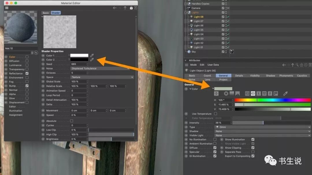Open the Mode menu in Attributes
312x175 pixels.
click(193, 65)
